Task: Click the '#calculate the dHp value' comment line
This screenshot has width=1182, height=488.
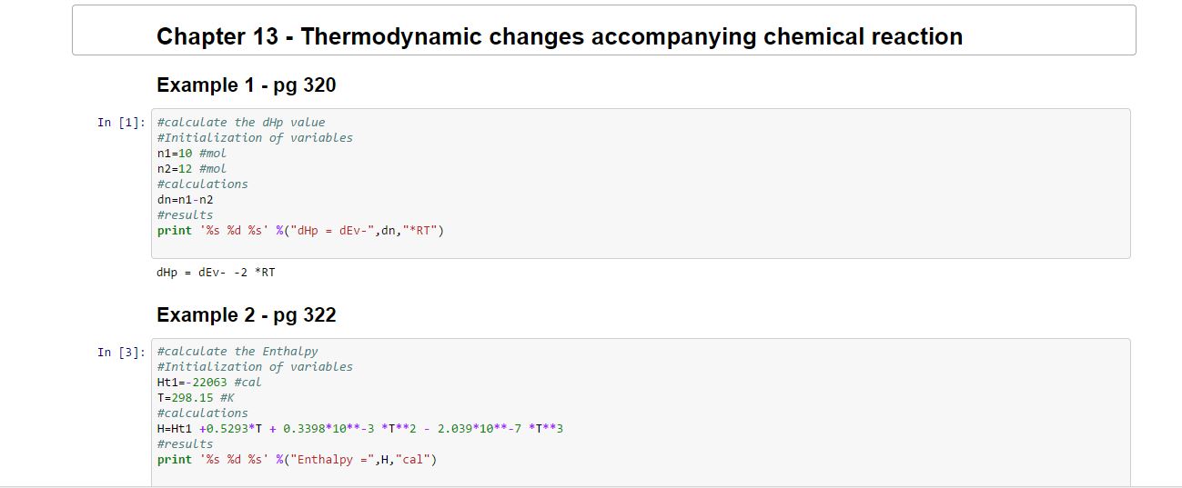Action: point(240,123)
